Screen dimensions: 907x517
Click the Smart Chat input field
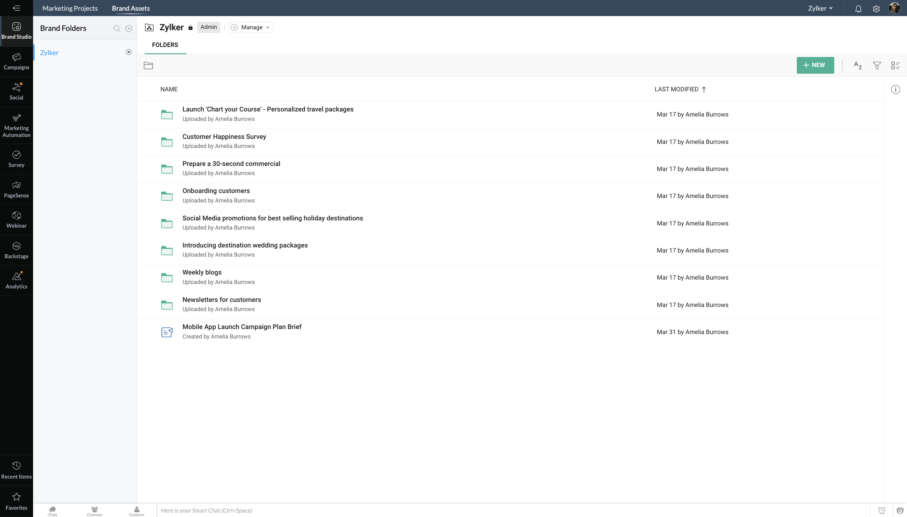tap(511, 510)
